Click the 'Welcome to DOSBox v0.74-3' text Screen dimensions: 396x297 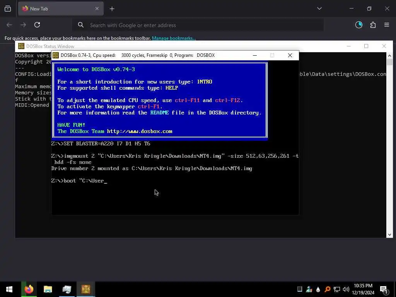pyautogui.click(x=96, y=70)
